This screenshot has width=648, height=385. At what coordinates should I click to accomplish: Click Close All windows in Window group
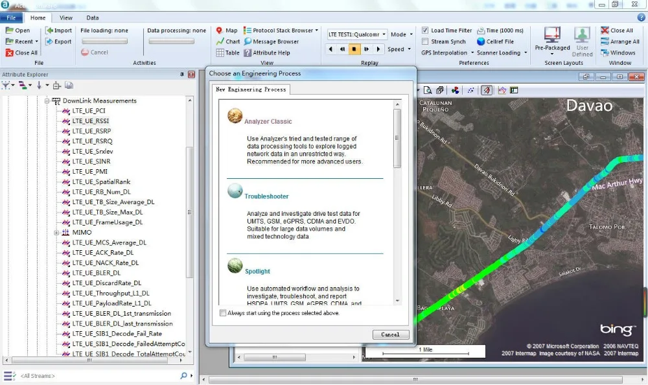pyautogui.click(x=617, y=30)
